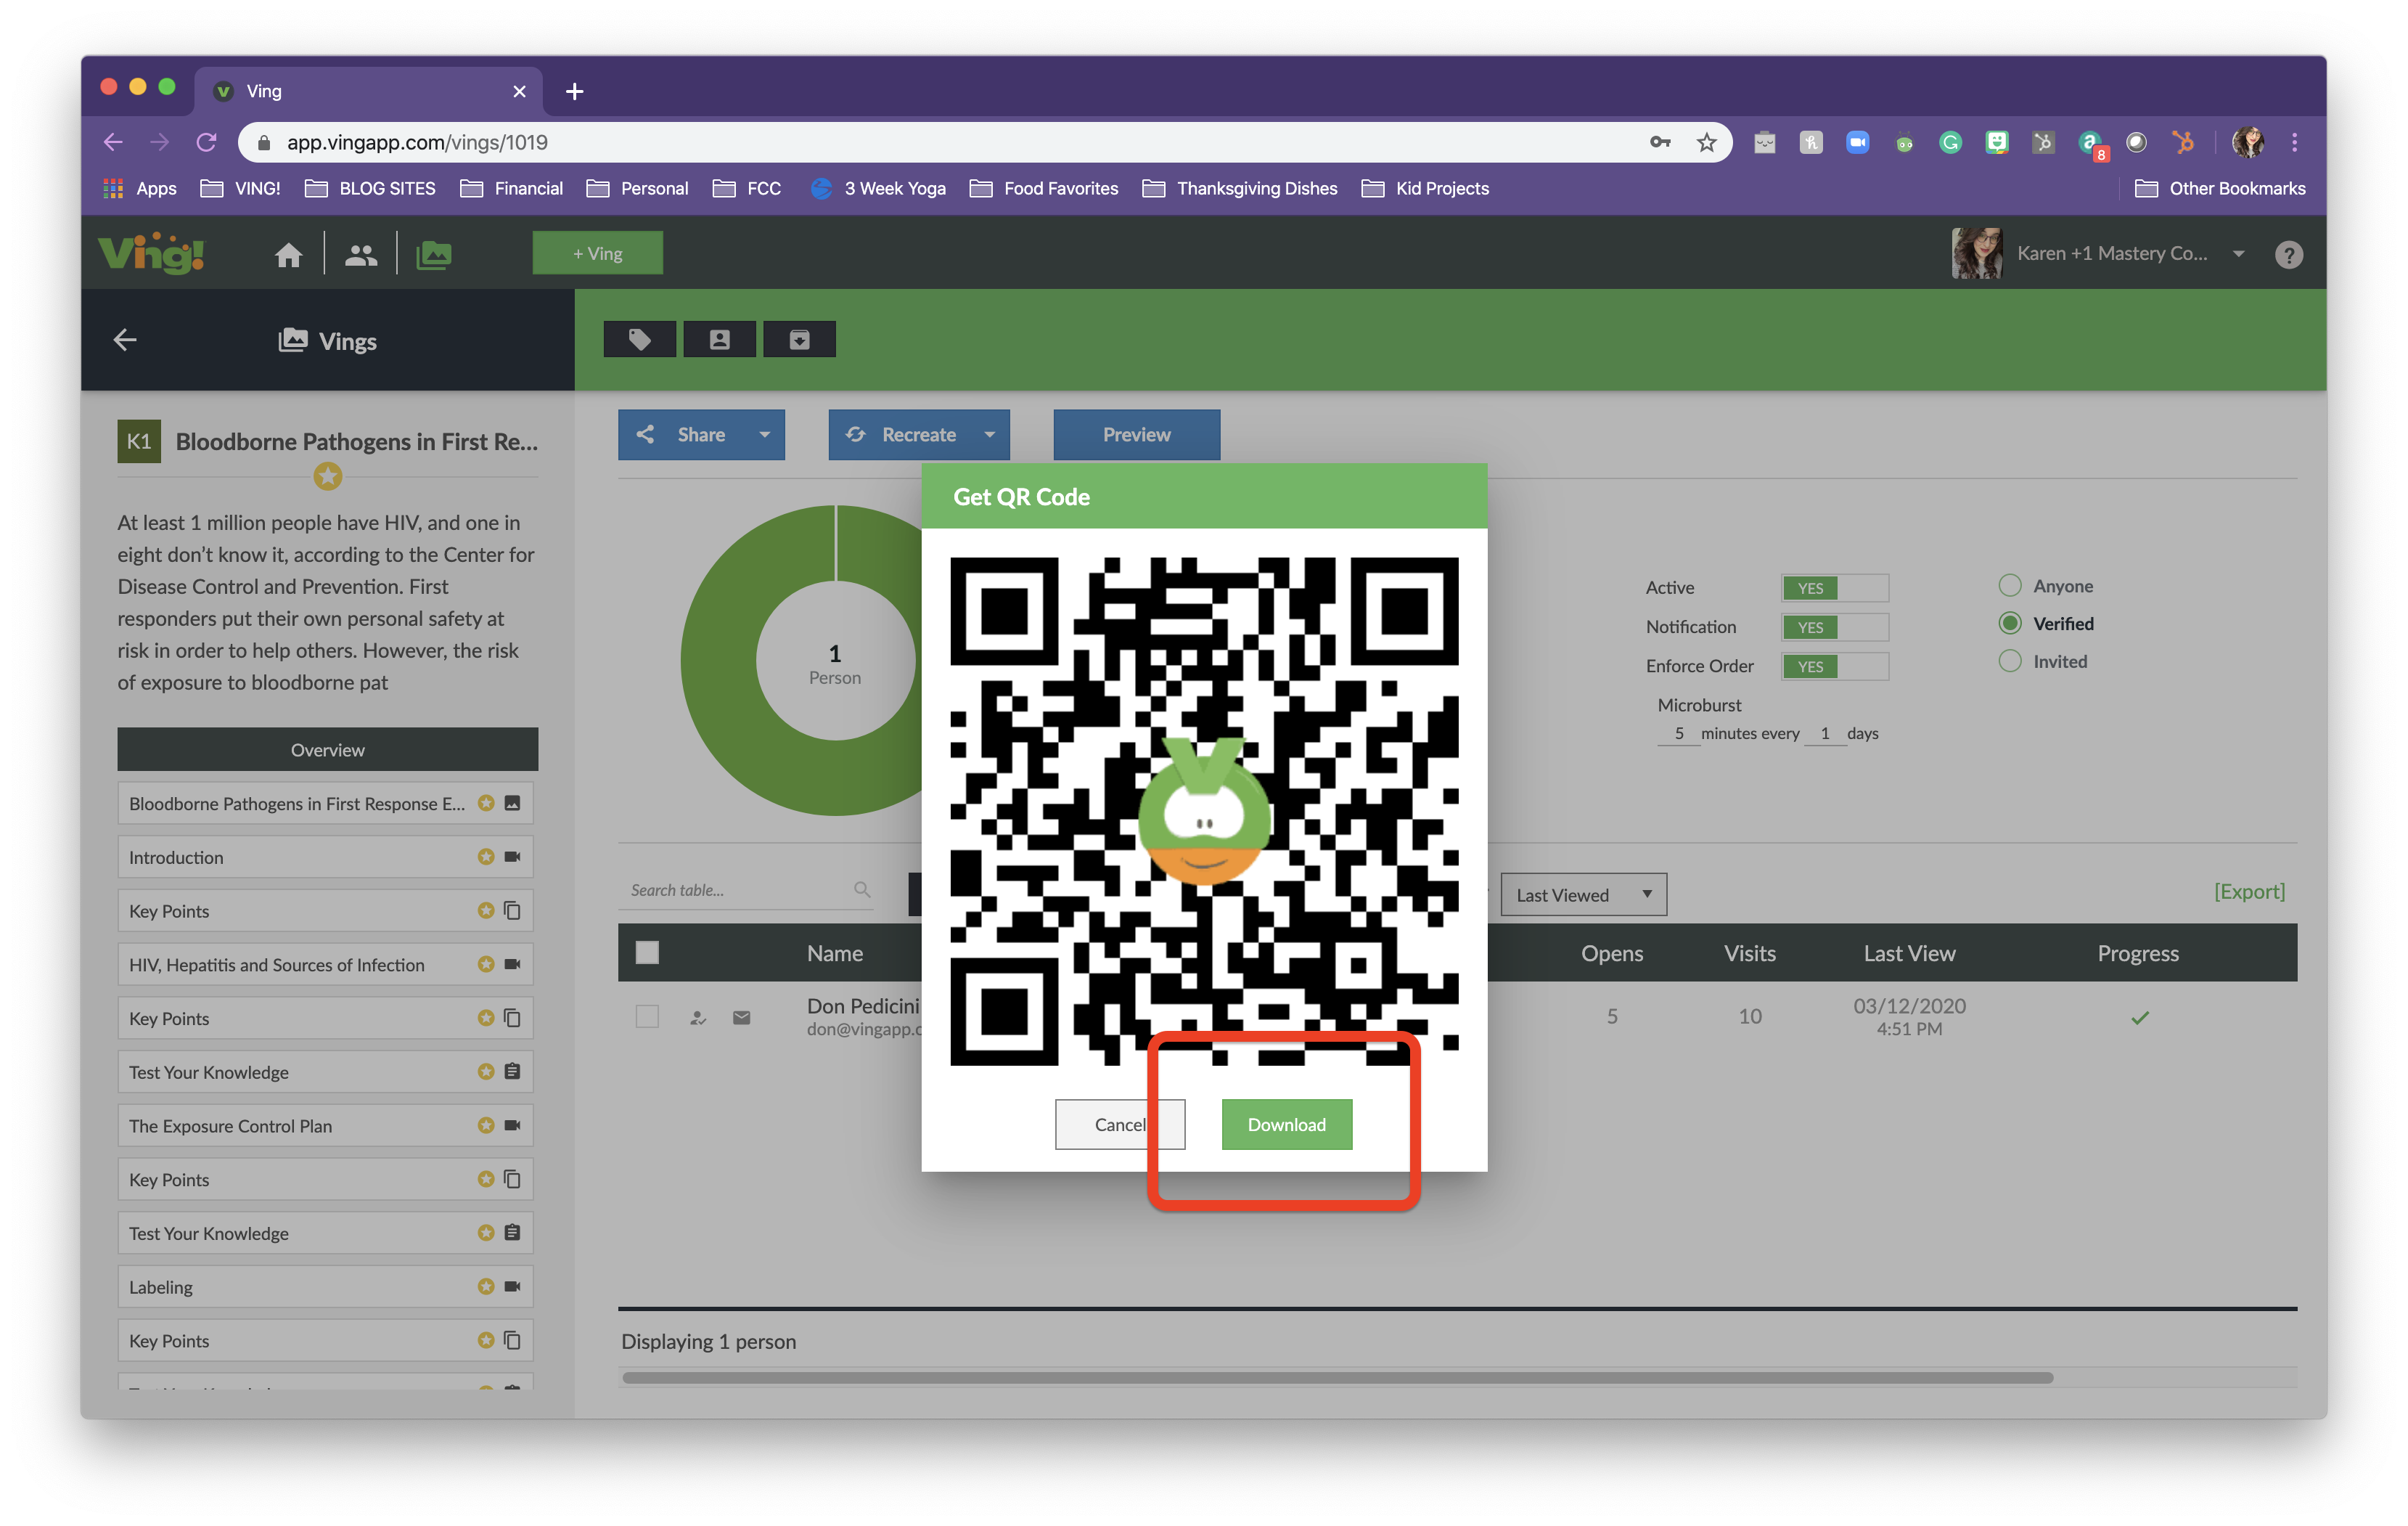Click the contact card icon button
Image resolution: width=2408 pixels, height=1526 pixels.
(719, 339)
